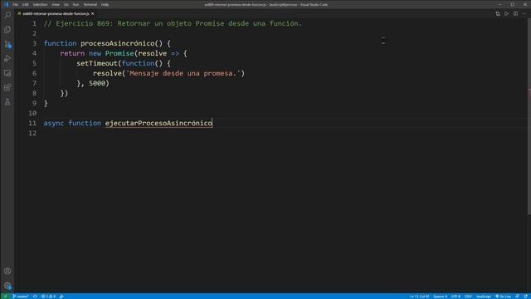Click setTimeout on line 5
This screenshot has width=531, height=299.
pyautogui.click(x=97, y=63)
